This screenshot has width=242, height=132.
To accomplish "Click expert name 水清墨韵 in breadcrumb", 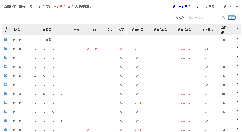I will coord(59,6).
